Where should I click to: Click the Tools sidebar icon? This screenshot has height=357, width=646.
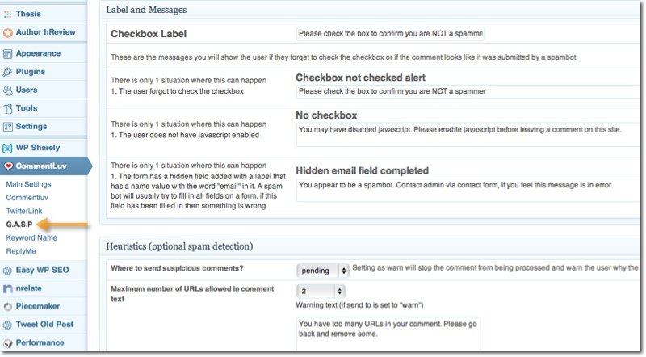click(8, 108)
